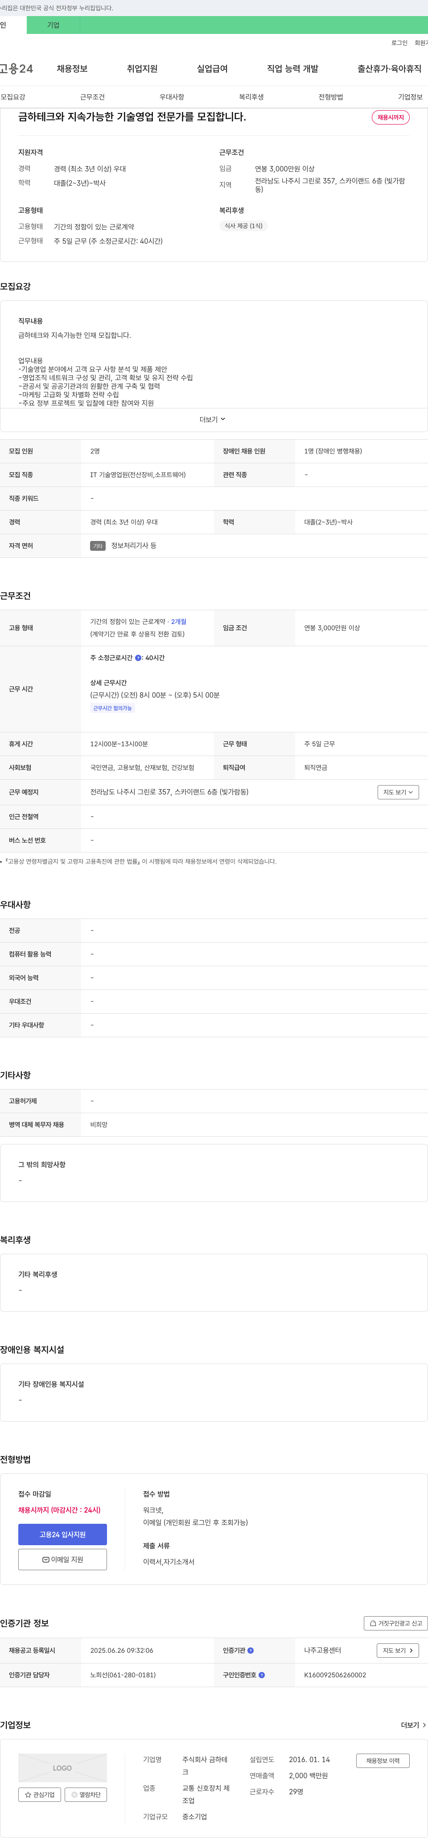Click the 고용24 입사지원 button

click(63, 1534)
